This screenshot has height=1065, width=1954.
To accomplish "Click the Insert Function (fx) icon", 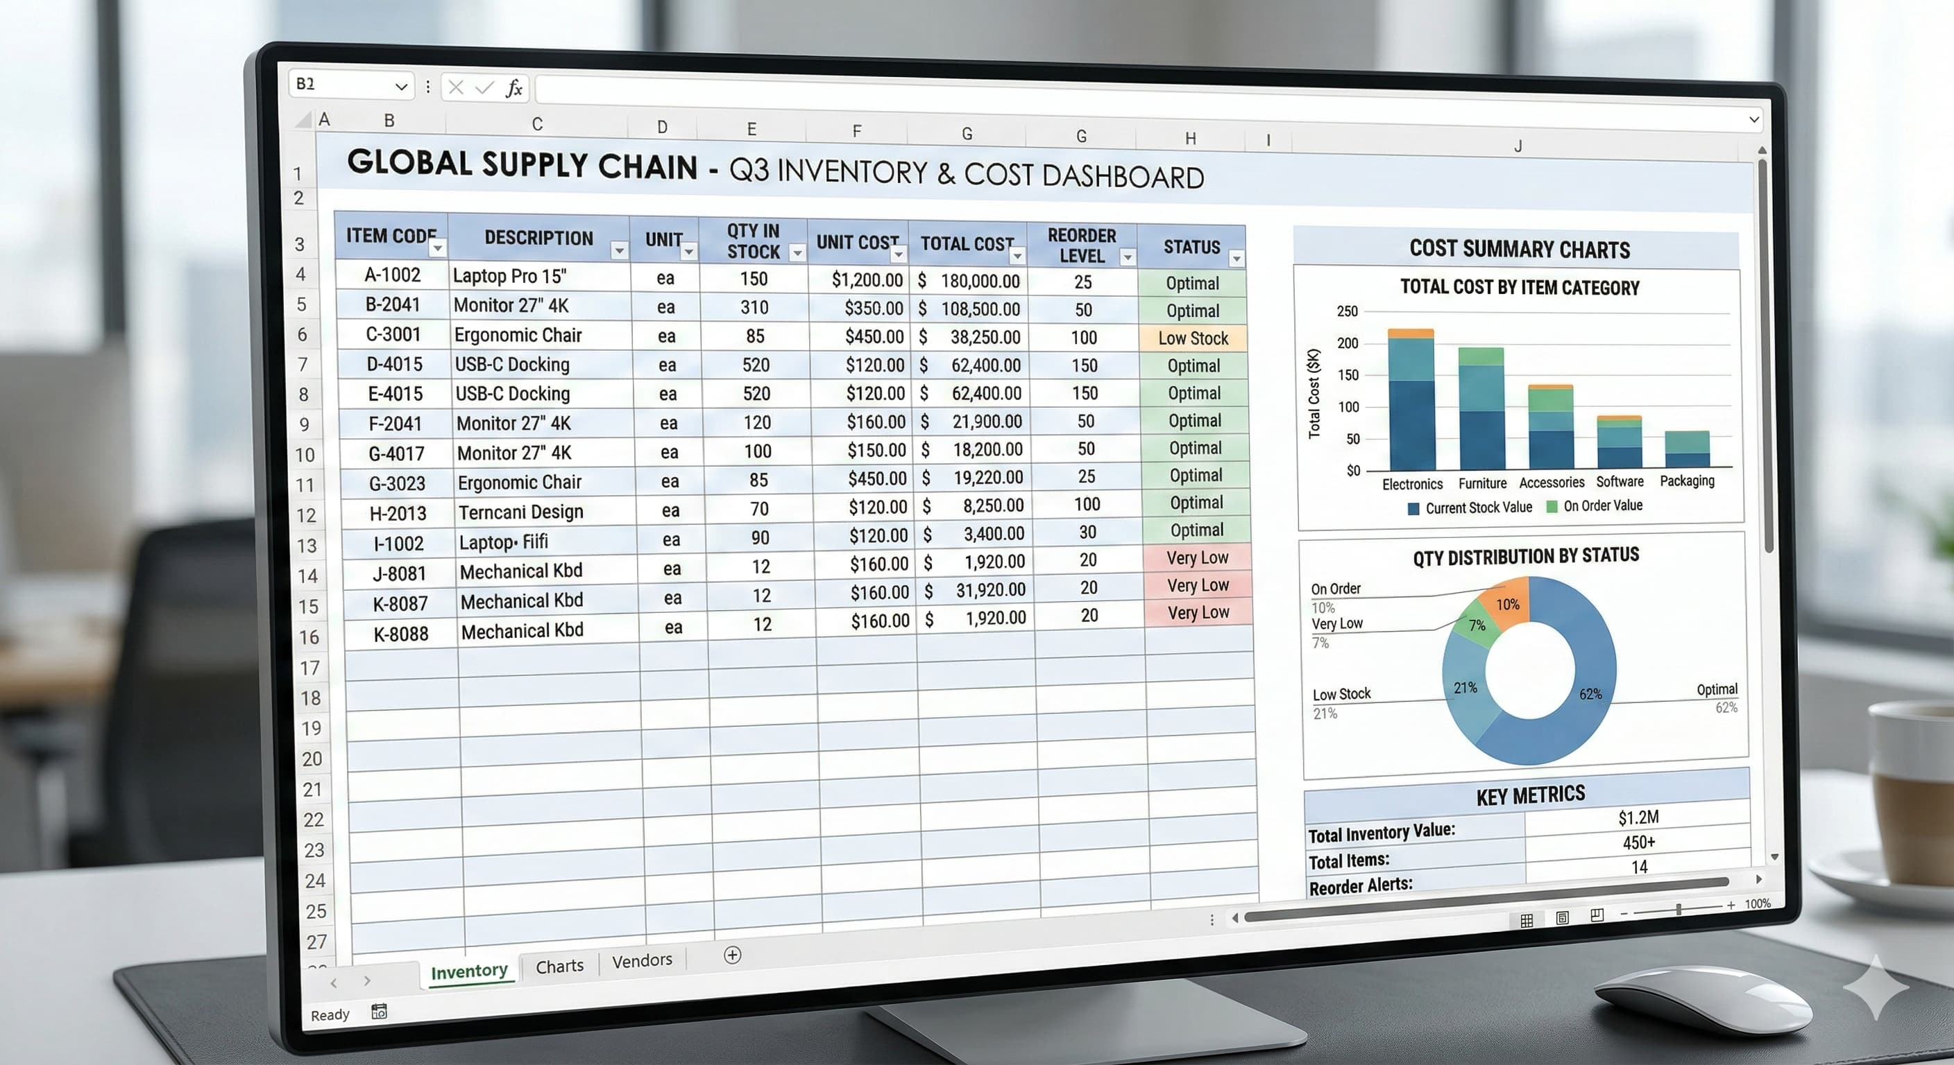I will coord(514,88).
